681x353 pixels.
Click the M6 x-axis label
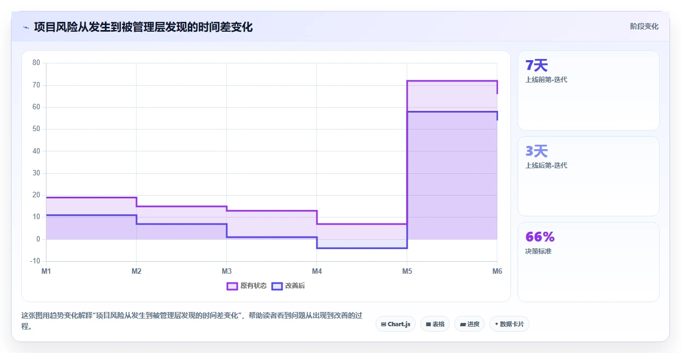click(x=497, y=271)
